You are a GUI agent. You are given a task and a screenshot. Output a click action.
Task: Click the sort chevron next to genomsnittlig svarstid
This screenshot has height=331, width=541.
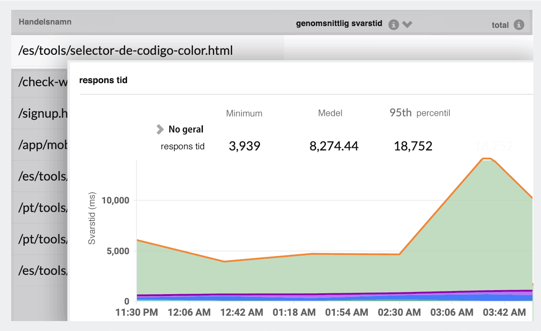[407, 25]
